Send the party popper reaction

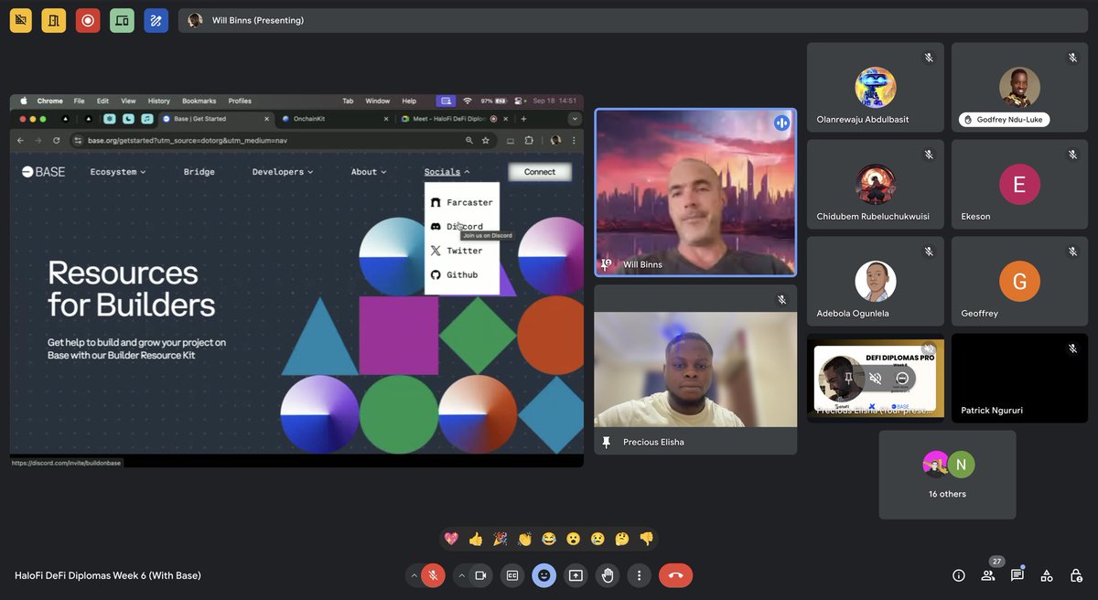500,540
